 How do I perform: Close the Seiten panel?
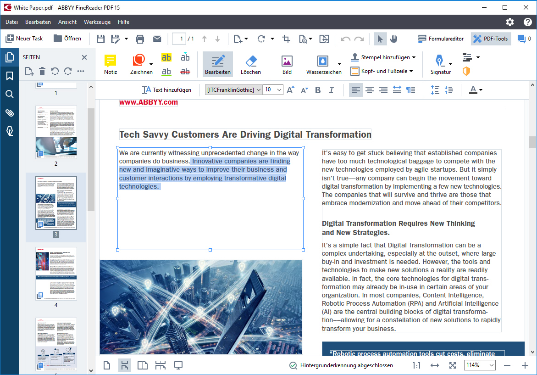coord(84,57)
